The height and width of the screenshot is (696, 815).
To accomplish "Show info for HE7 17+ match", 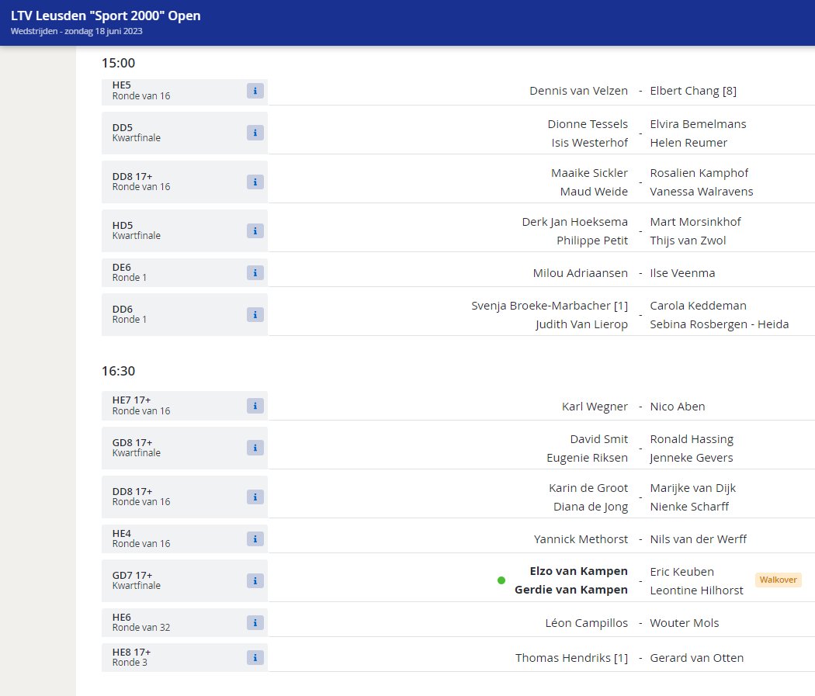I will (255, 406).
